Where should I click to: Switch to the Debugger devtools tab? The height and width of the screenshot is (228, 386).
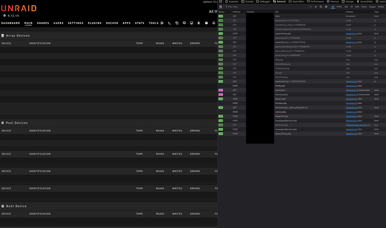coord(263,2)
